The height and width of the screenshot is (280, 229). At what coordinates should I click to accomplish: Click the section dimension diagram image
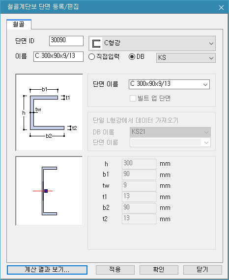[x=49, y=112]
